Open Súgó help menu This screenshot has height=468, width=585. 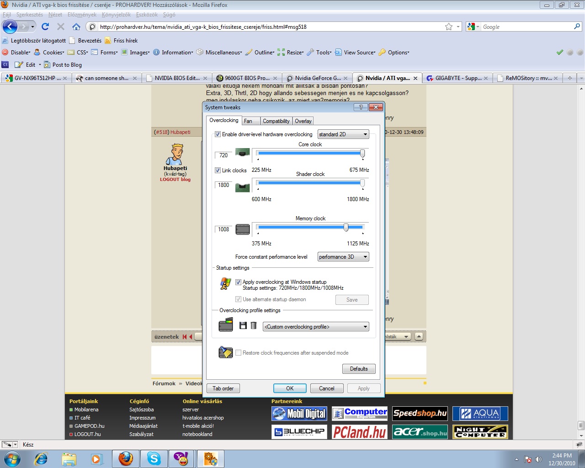(x=169, y=15)
